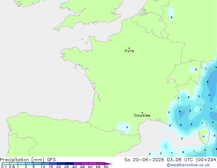Click the '45' legend scale label
217x168 pixels.
click(x=98, y=167)
